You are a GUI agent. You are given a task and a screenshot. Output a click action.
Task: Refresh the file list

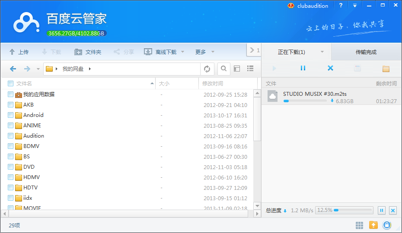click(207, 69)
